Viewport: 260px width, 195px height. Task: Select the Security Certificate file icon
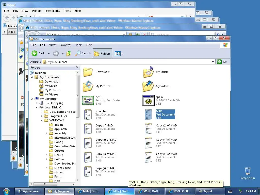point(88,100)
